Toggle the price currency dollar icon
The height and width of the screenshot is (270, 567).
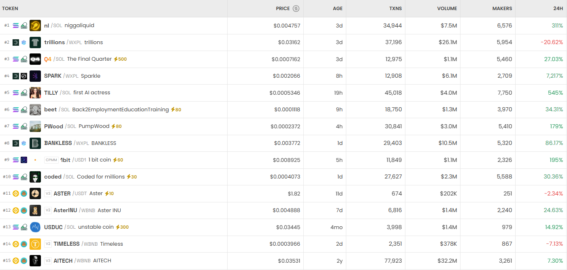coord(296,9)
